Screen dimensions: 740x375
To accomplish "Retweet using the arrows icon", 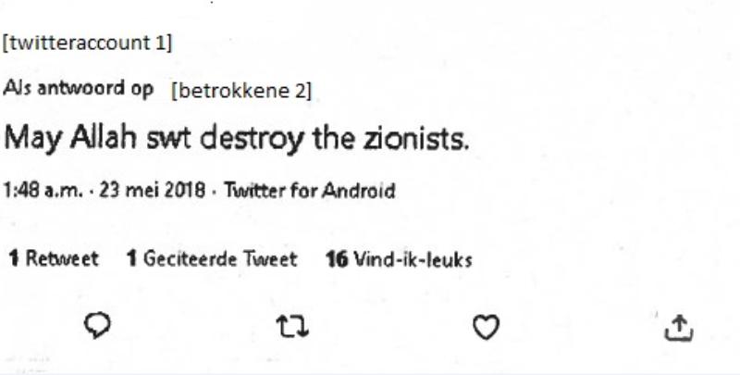I will [290, 326].
